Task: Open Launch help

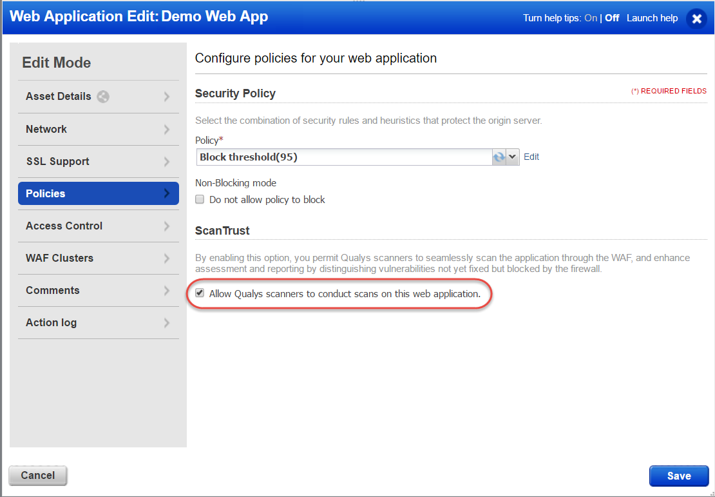Action: [652, 18]
